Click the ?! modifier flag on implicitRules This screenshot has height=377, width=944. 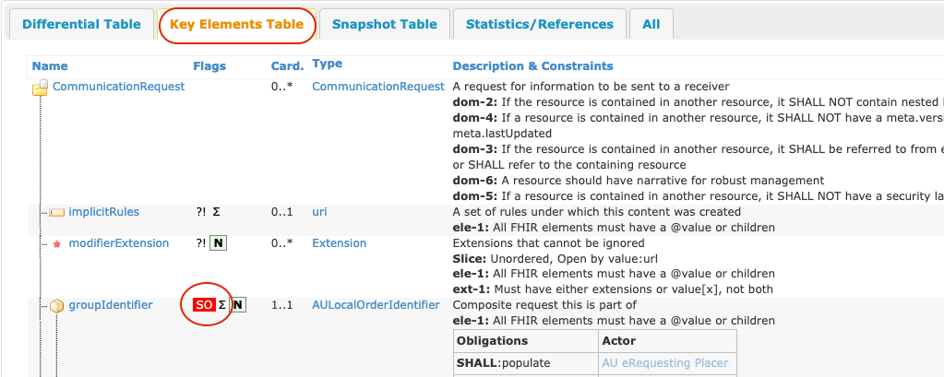pyautogui.click(x=201, y=212)
